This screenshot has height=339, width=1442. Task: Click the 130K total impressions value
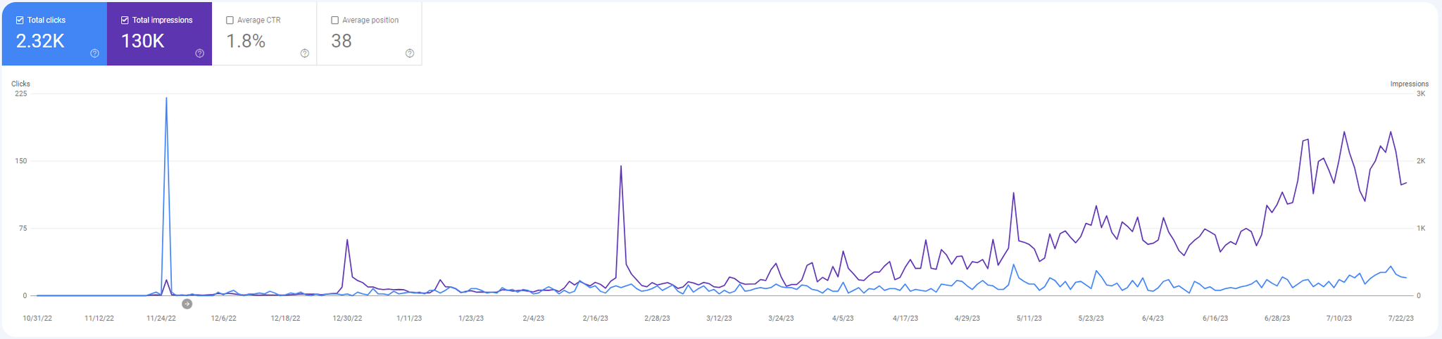[143, 41]
